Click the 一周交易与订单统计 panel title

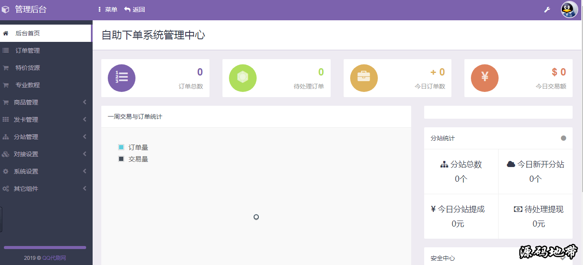click(135, 117)
